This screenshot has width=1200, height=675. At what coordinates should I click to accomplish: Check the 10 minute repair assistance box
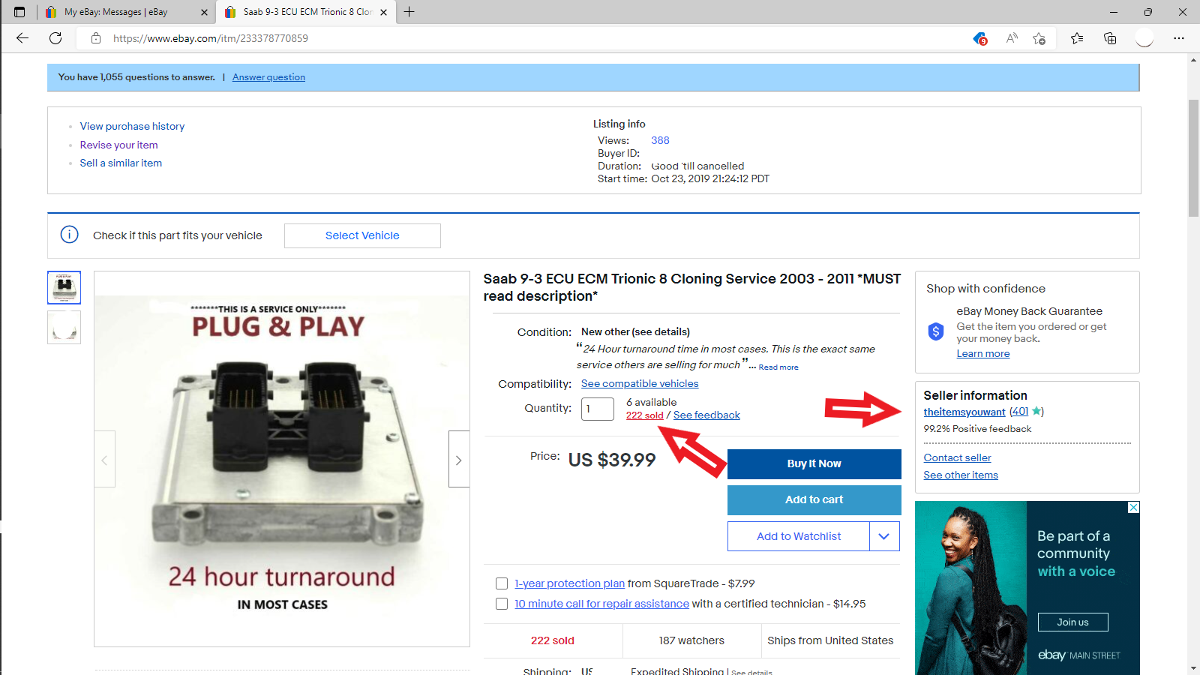click(502, 604)
